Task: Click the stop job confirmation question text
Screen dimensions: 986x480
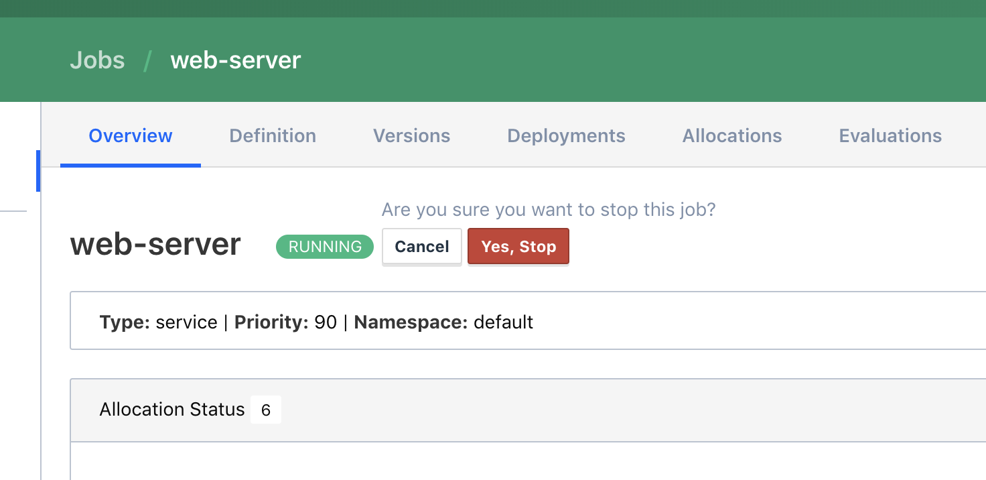Action: pos(548,210)
